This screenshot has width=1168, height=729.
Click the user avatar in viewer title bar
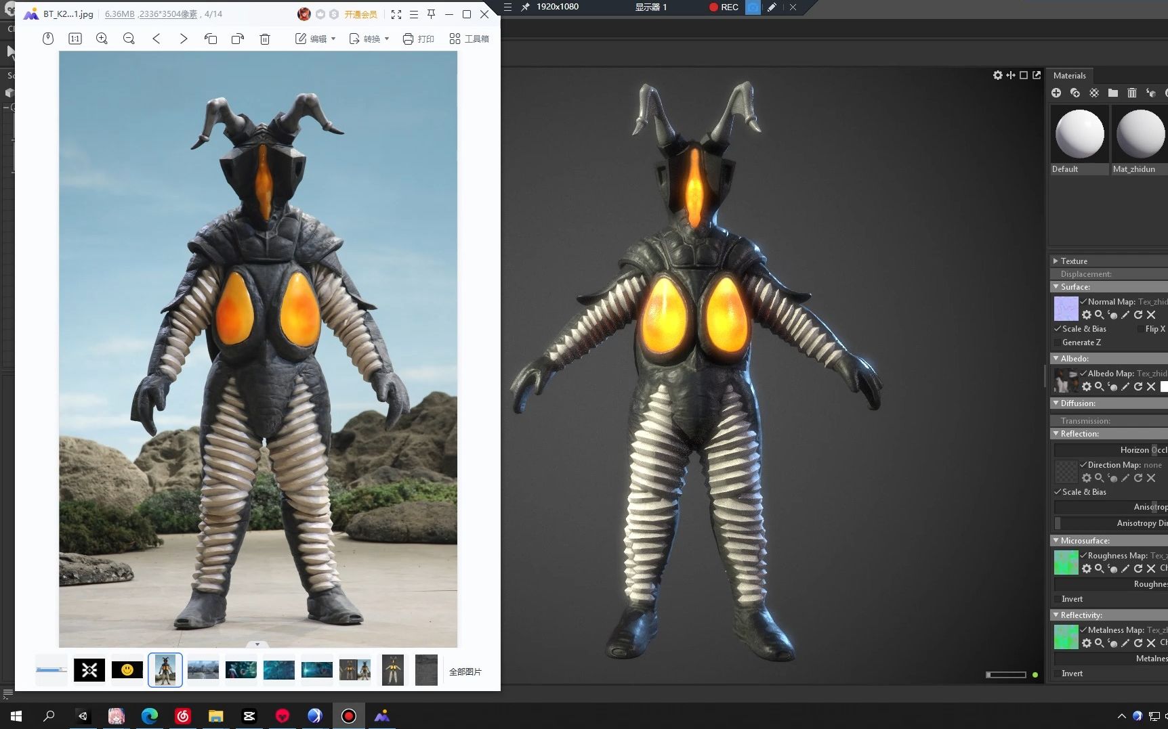click(304, 14)
